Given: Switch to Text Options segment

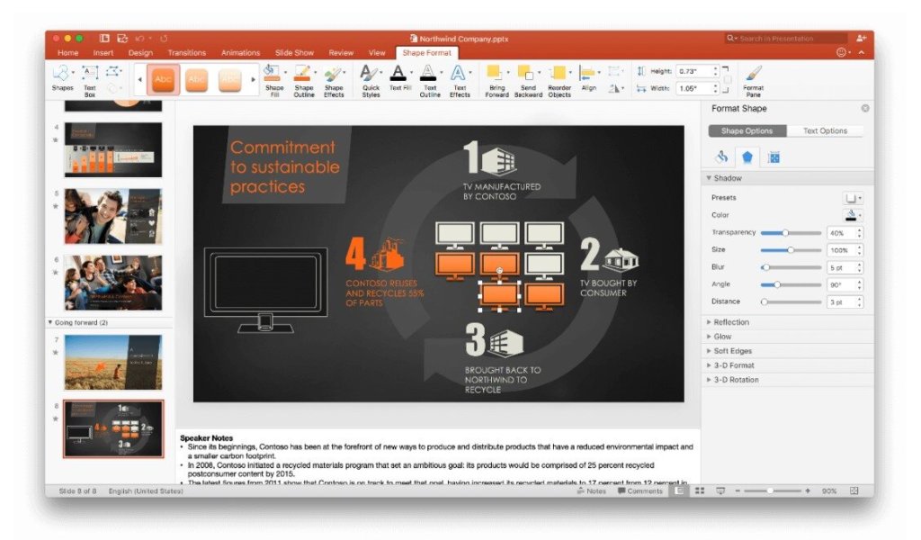Looking at the screenshot, I should 825,130.
